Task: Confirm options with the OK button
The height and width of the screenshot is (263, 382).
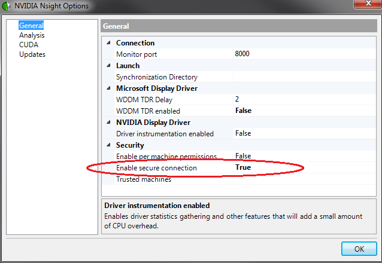Action: [359, 249]
